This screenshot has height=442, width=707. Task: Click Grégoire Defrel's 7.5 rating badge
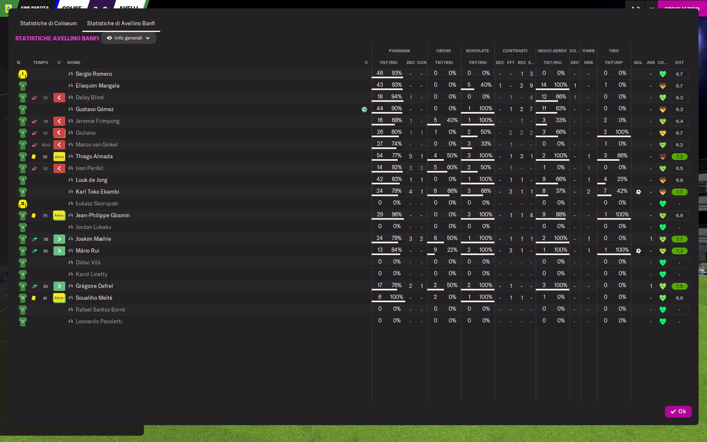(679, 286)
